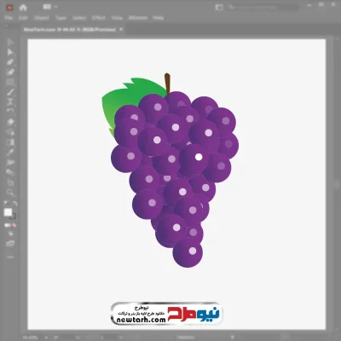The width and height of the screenshot is (341, 341).
Task: Open the Edit Toolbar three-dots button
Action: tap(10, 257)
